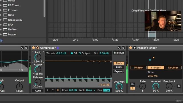
Task: Collapse the Phaser-Flanger unfold triangle
Action: (135, 48)
